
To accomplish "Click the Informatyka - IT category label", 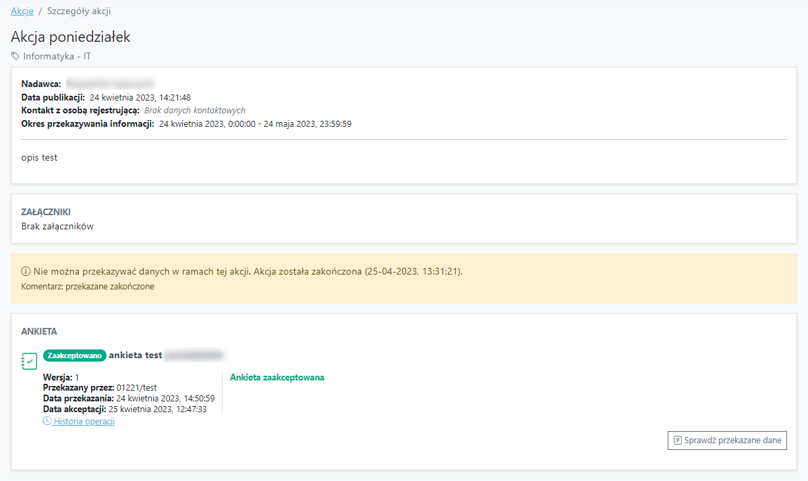I will pyautogui.click(x=57, y=56).
